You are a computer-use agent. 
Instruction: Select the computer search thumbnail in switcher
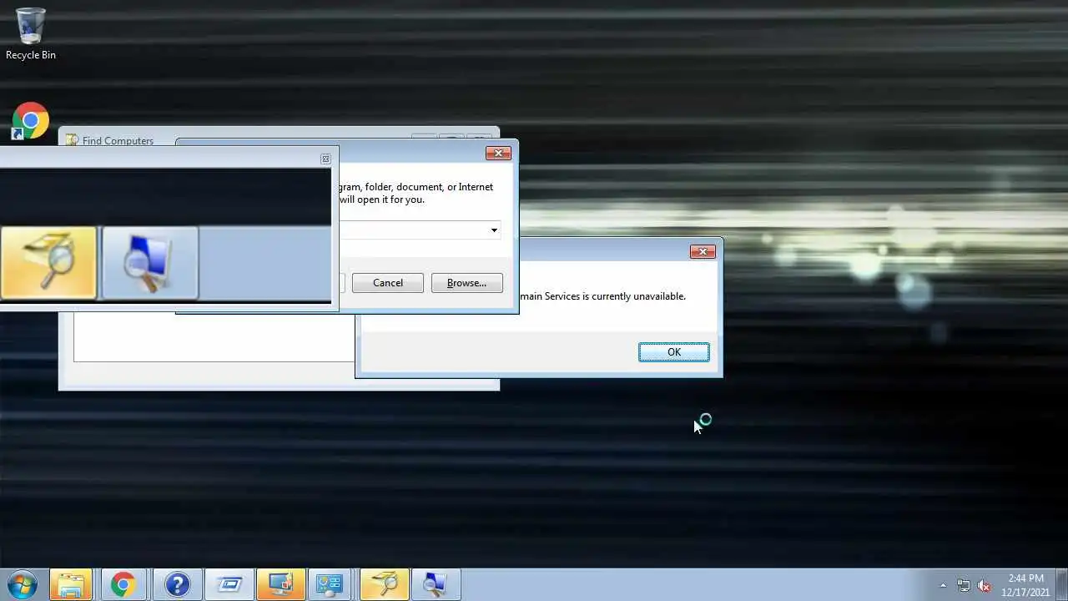click(x=149, y=262)
